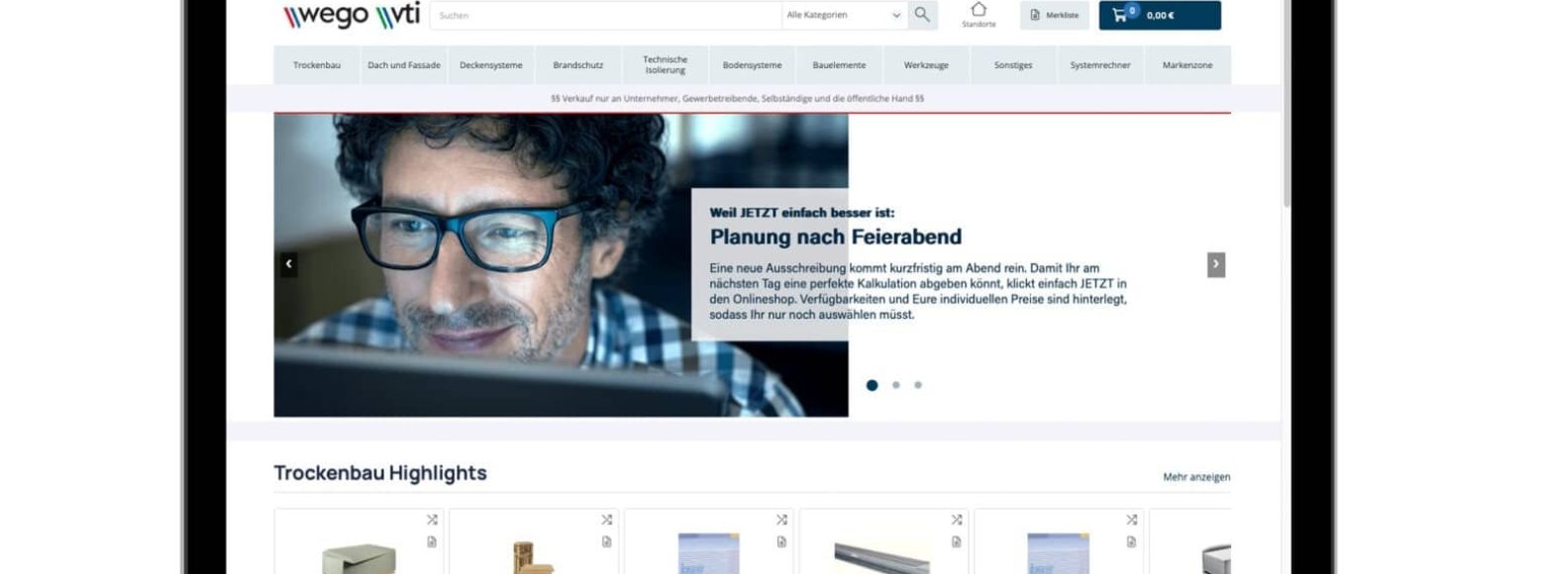The image size is (1545, 574).
Task: Open the datasheet icon on the second product
Action: click(607, 541)
